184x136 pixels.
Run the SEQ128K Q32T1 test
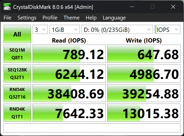17,73
